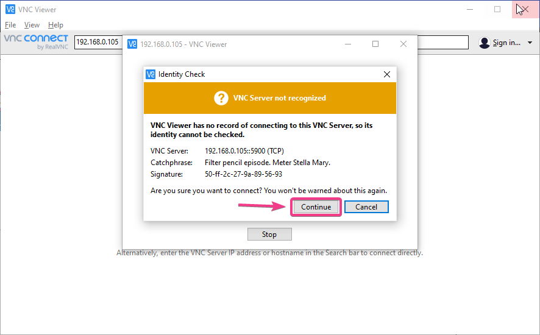Close the Identity Check dialog
The width and height of the screenshot is (540, 335).
(x=387, y=74)
